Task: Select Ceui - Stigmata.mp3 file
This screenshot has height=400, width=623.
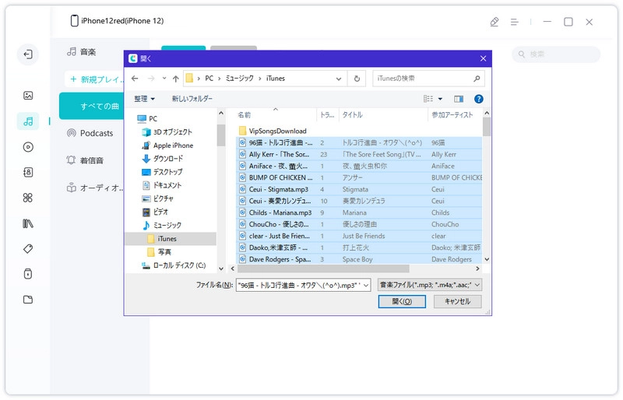Action: coord(279,189)
